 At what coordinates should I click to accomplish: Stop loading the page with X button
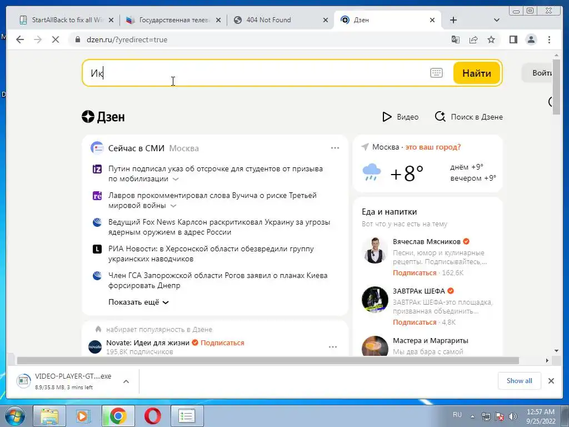pos(55,39)
